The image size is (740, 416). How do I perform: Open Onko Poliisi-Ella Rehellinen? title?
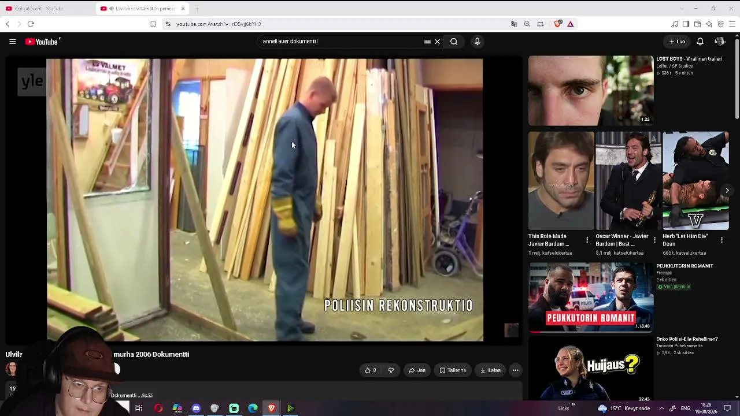[687, 339]
